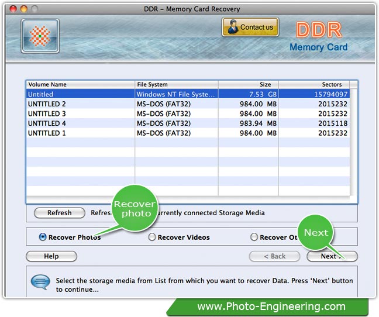The image size is (379, 317).
Task: Minimize the window with the yellow button
Action: [24, 9]
